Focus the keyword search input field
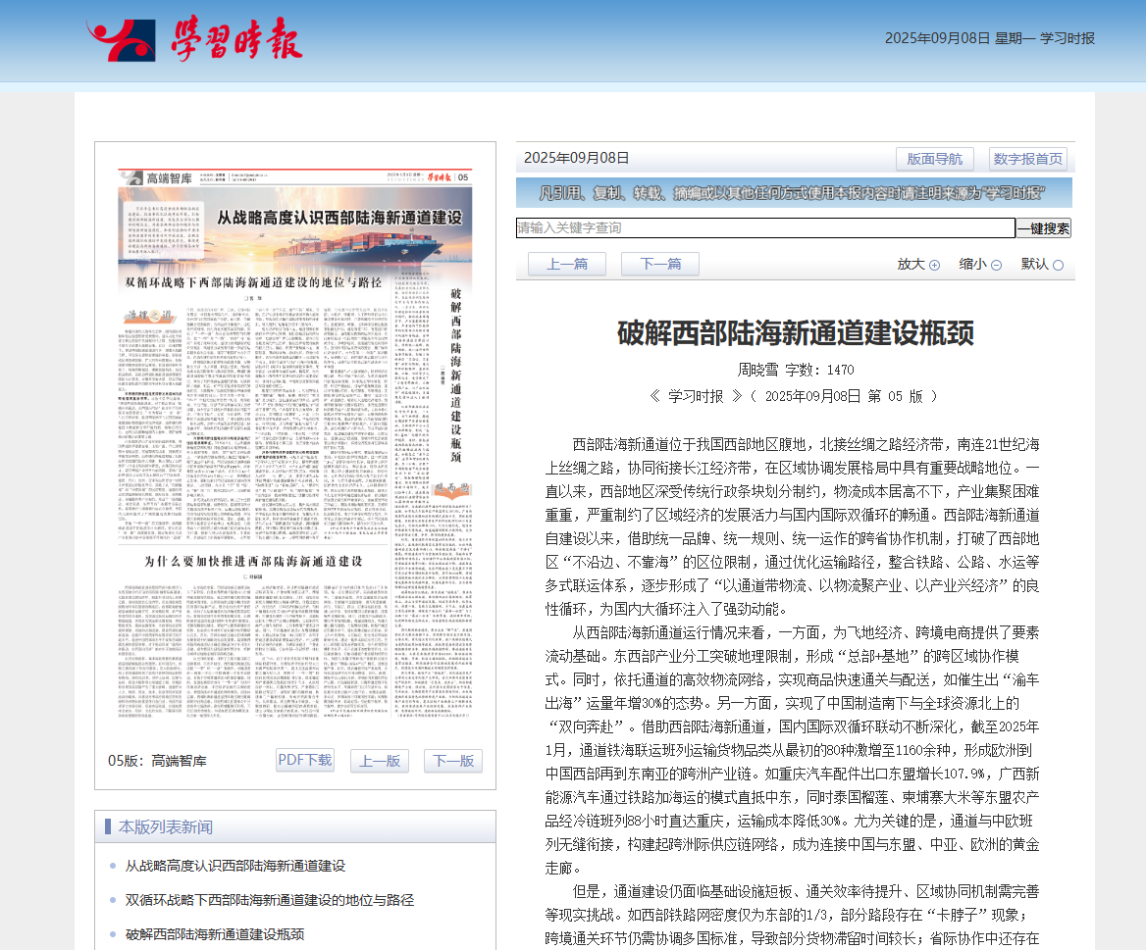Image resolution: width=1146 pixels, height=950 pixels. coord(765,227)
